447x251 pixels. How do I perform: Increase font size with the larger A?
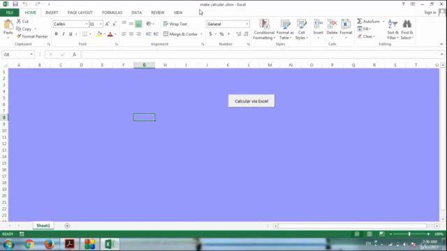[107, 24]
